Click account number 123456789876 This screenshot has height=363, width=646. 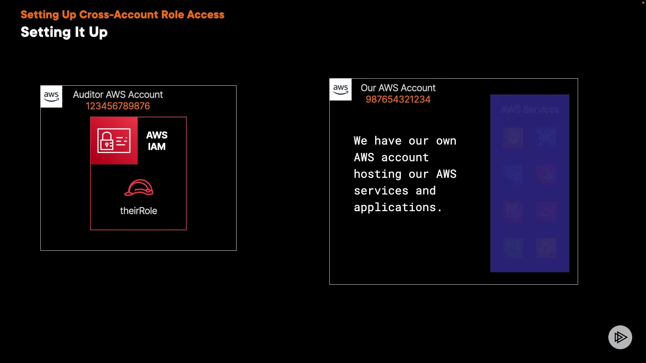click(x=118, y=106)
